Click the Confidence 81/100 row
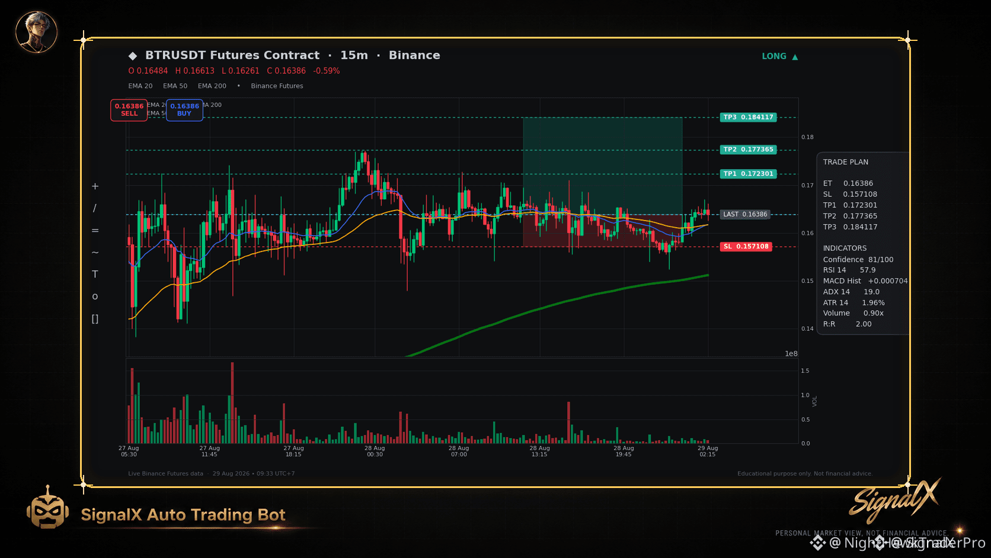The width and height of the screenshot is (991, 558). tap(858, 260)
